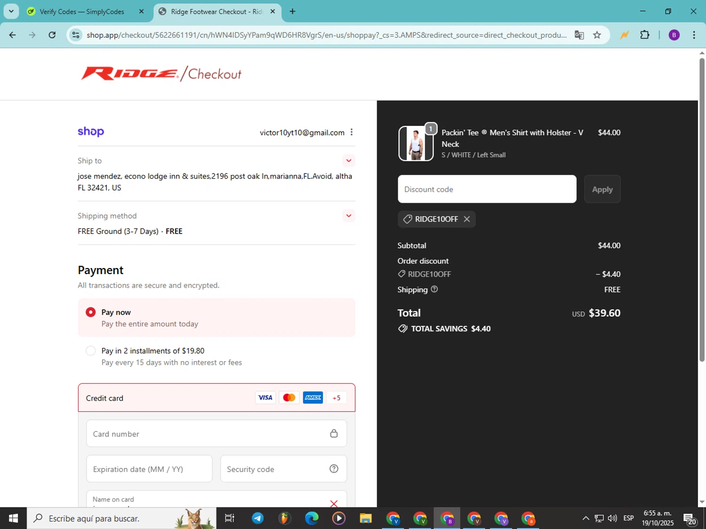Apply the discount code
This screenshot has width=706, height=529.
click(602, 189)
